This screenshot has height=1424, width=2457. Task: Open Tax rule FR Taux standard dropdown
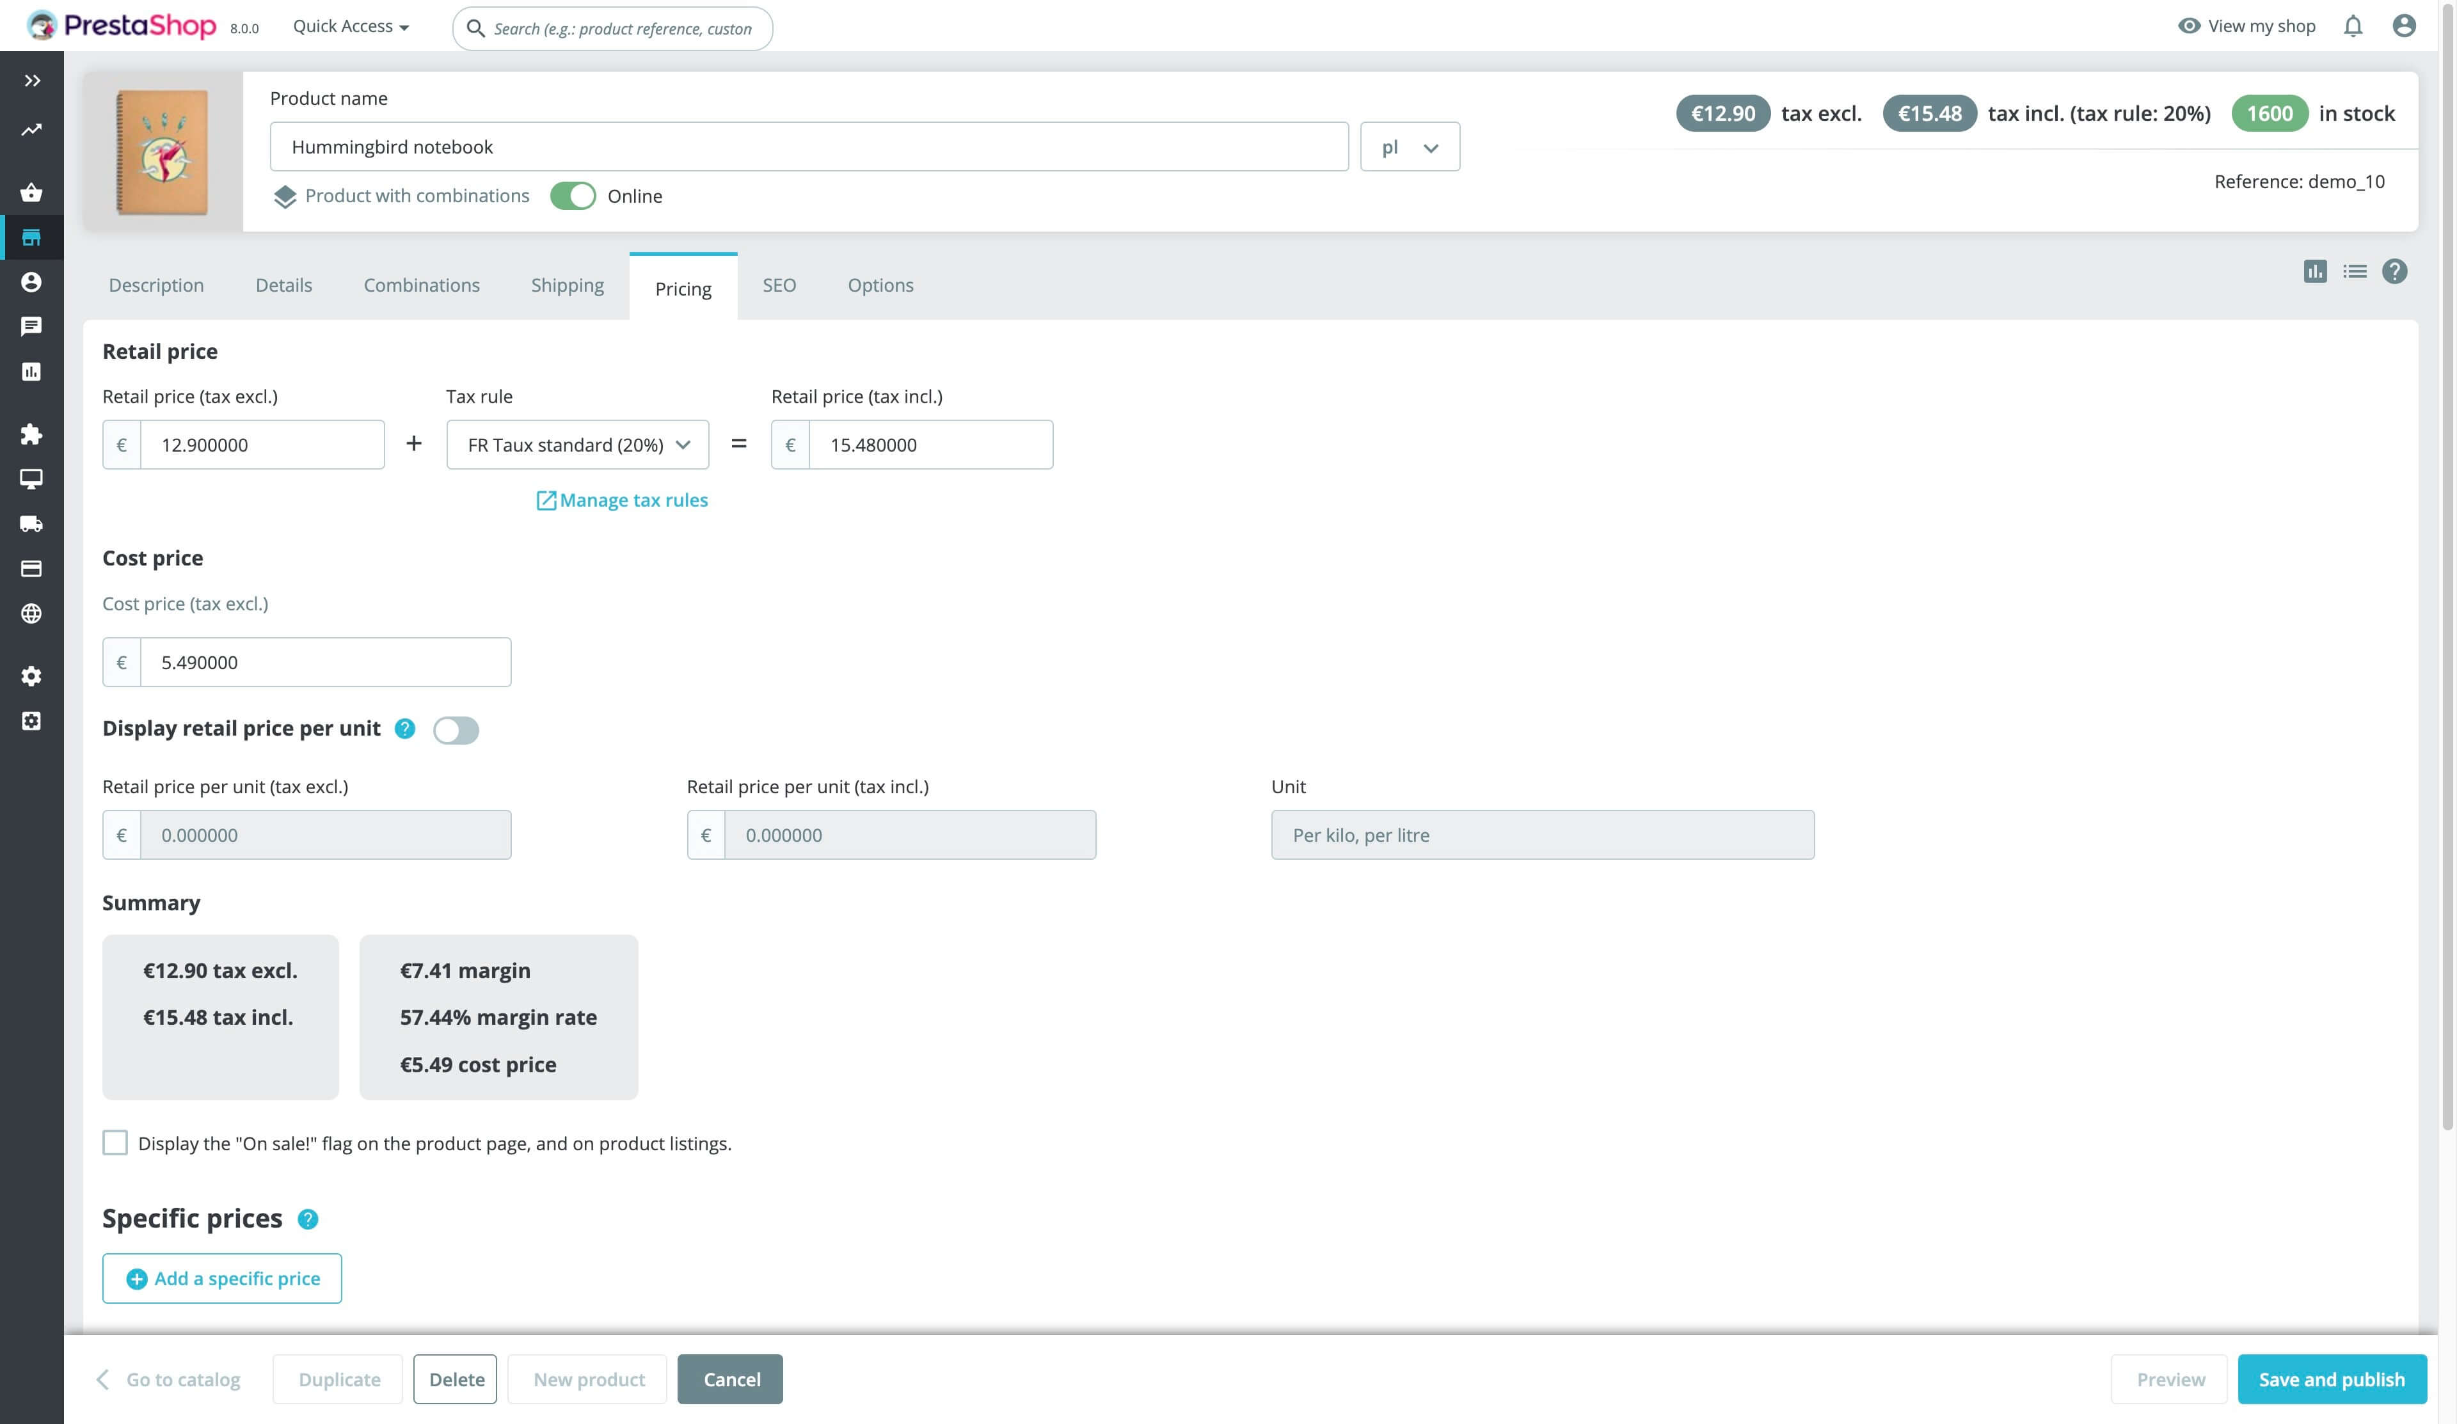tap(578, 445)
